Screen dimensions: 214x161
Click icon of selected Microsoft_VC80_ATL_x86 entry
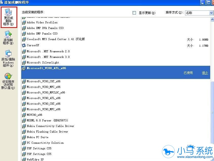pyautogui.click(x=24, y=68)
